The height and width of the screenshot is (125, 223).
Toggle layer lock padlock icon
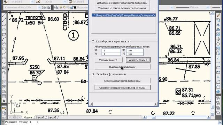(x=72, y=7)
